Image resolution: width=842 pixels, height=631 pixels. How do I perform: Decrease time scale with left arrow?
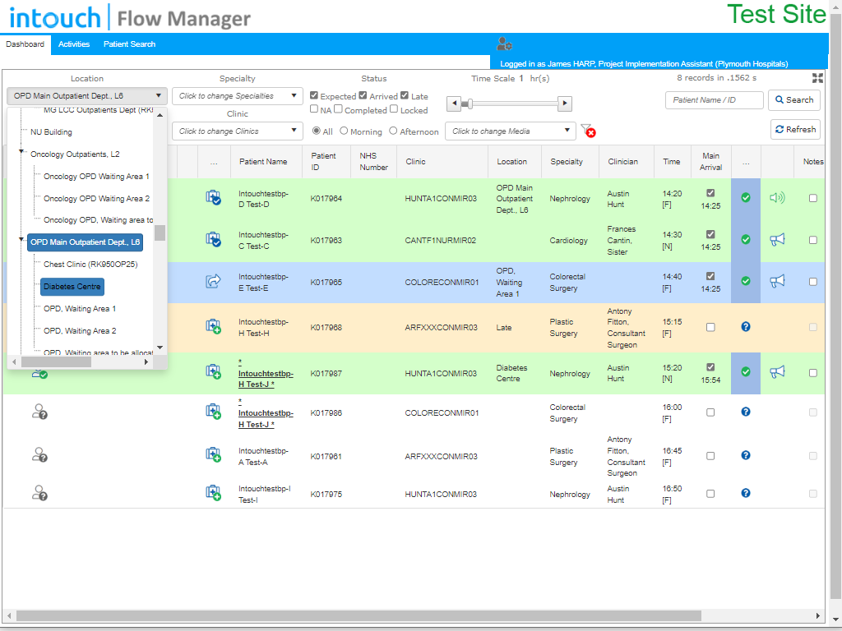[x=454, y=104]
